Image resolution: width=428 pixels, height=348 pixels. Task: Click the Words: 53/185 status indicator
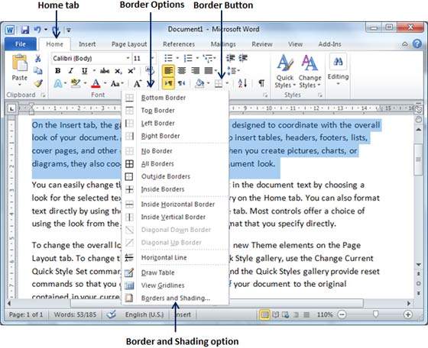click(x=75, y=314)
